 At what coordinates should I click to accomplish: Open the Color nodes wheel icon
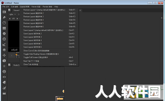[x=4, y=34]
